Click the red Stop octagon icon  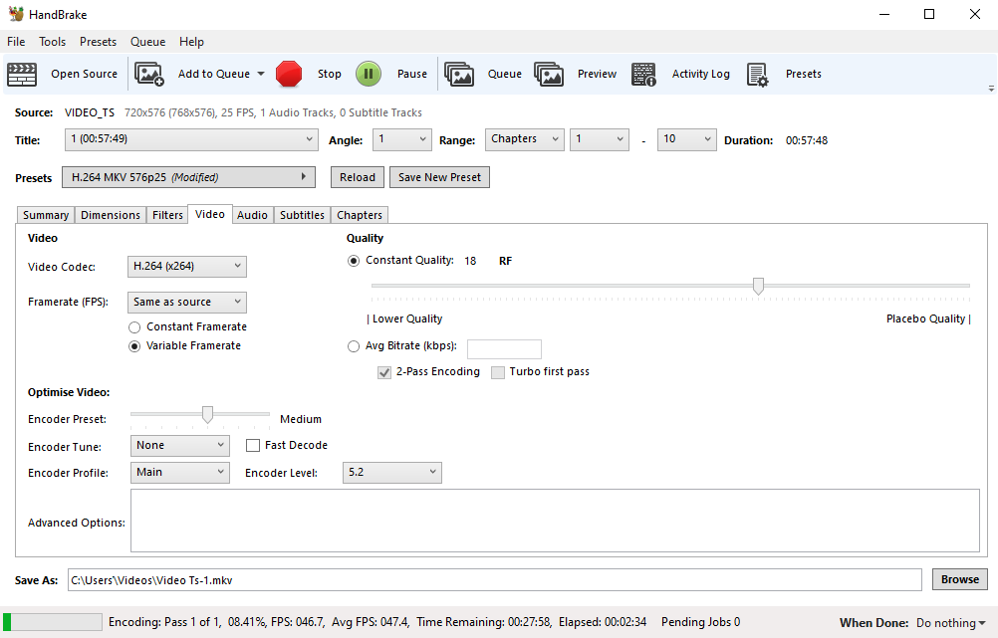click(x=289, y=74)
